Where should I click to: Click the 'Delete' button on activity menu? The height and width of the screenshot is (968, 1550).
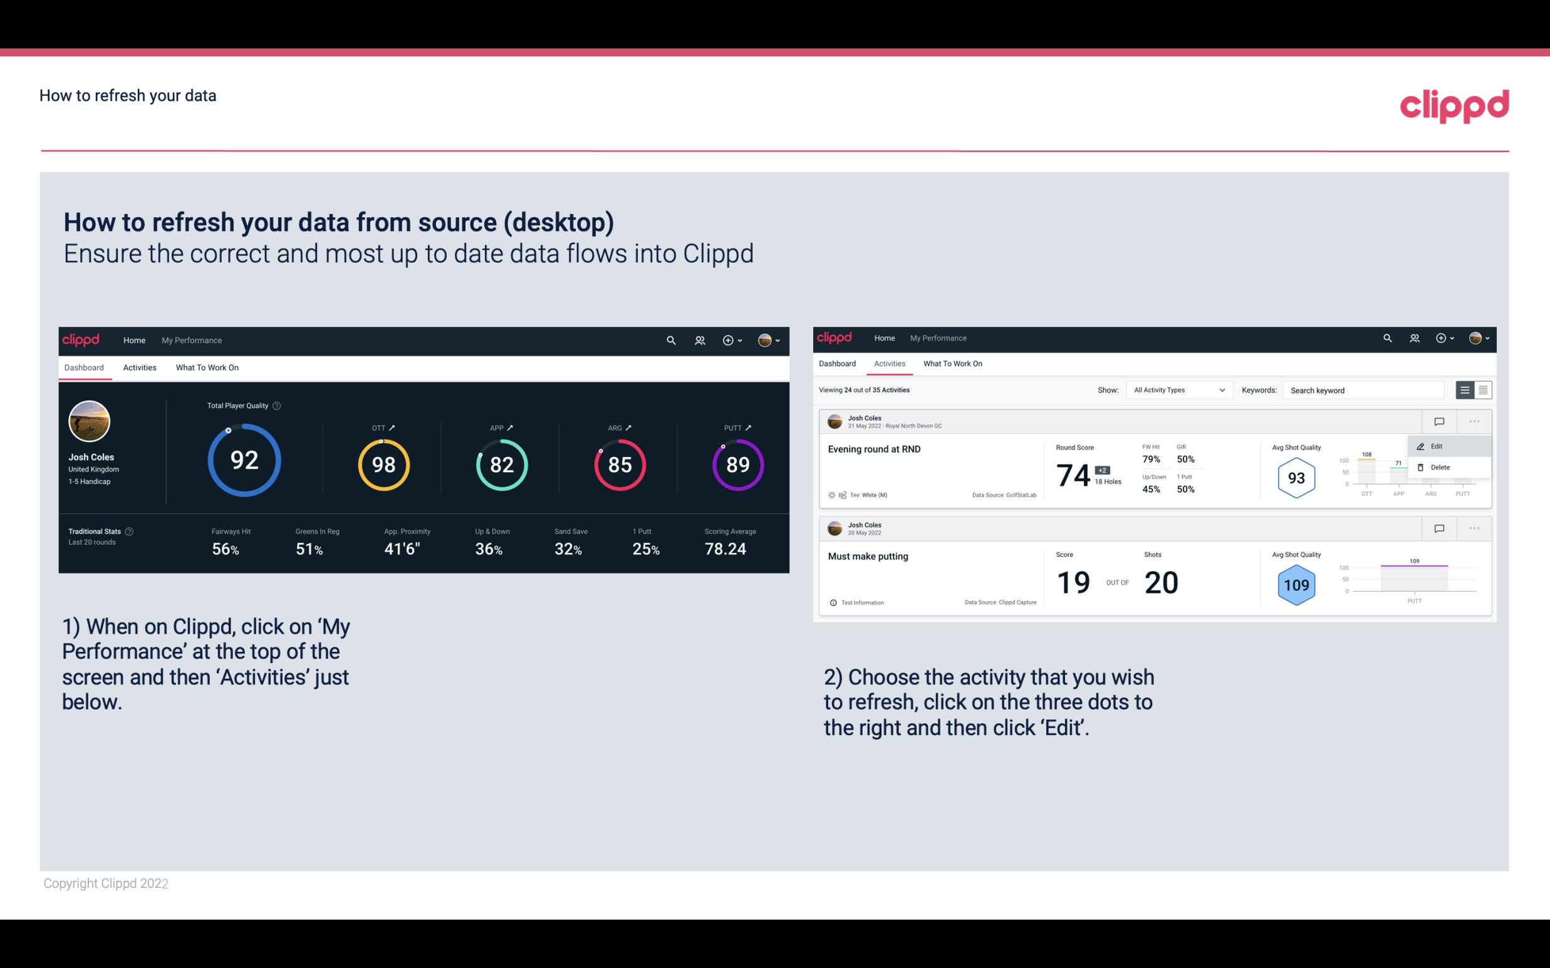coord(1440,467)
